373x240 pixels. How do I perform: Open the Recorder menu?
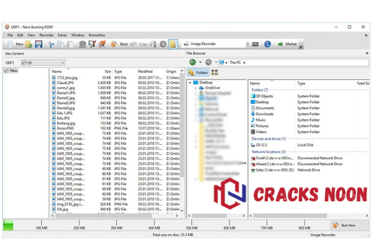click(x=46, y=35)
